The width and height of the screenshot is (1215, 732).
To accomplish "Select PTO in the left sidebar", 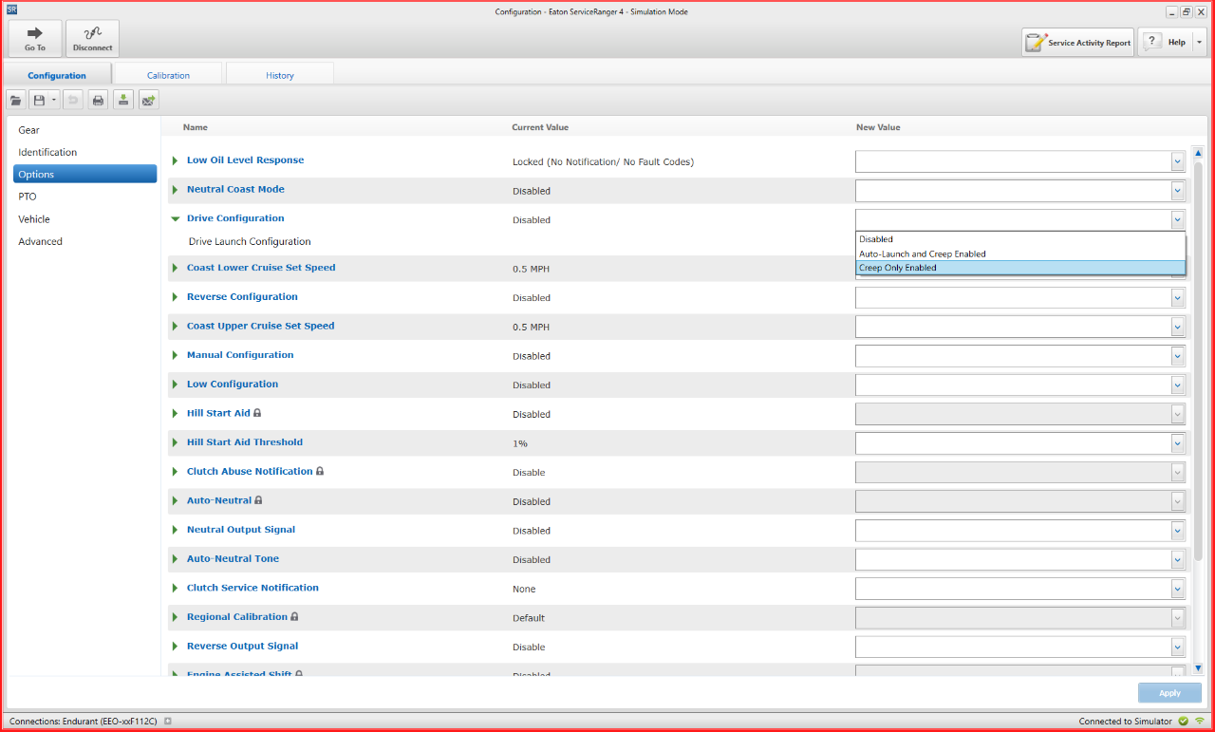I will (x=28, y=197).
